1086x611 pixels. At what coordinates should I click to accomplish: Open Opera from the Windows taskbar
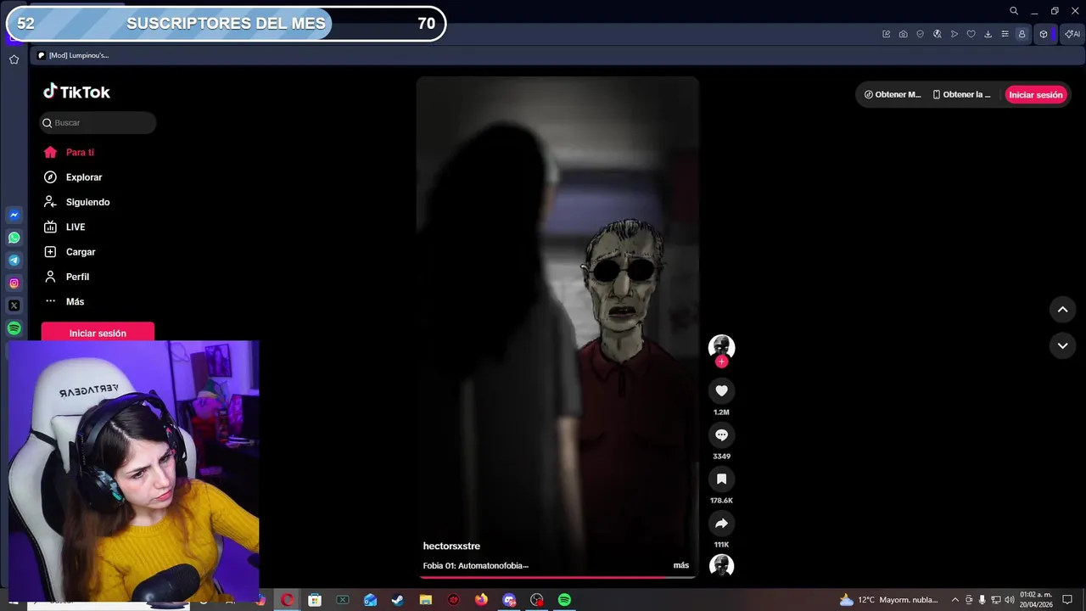pos(288,600)
